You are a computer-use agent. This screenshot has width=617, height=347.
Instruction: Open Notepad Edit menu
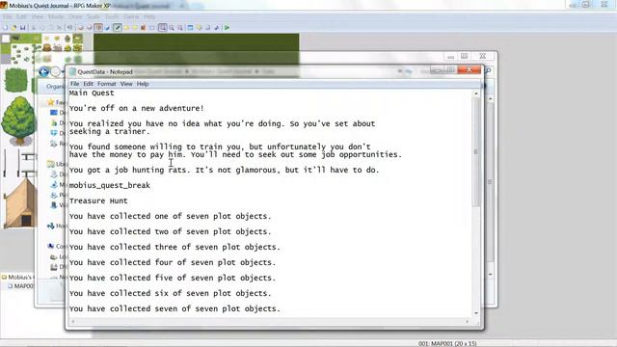(88, 84)
